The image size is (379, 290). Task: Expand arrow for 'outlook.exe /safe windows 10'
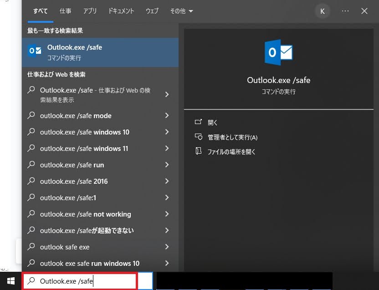(x=167, y=132)
